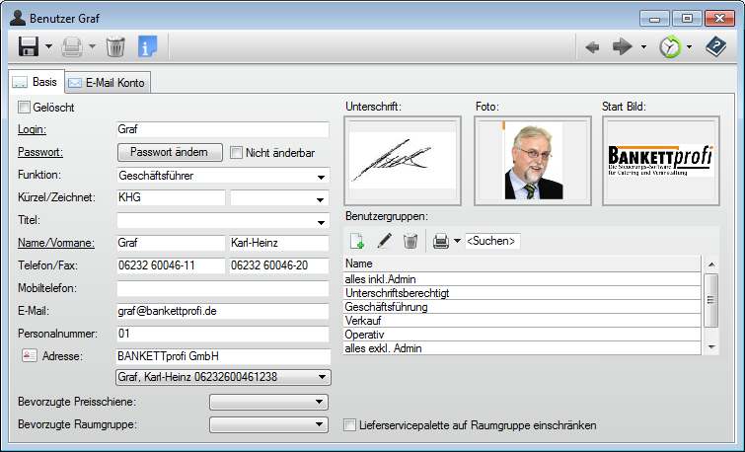Expand the Funktion dropdown

click(322, 177)
